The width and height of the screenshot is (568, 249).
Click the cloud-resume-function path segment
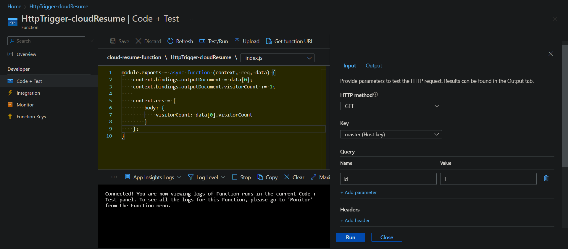coord(134,57)
